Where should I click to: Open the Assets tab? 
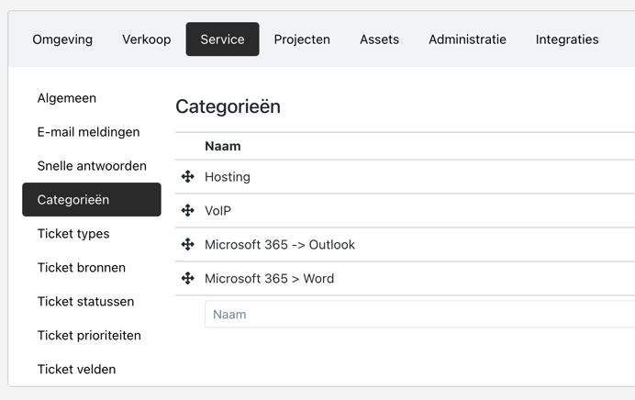point(380,39)
